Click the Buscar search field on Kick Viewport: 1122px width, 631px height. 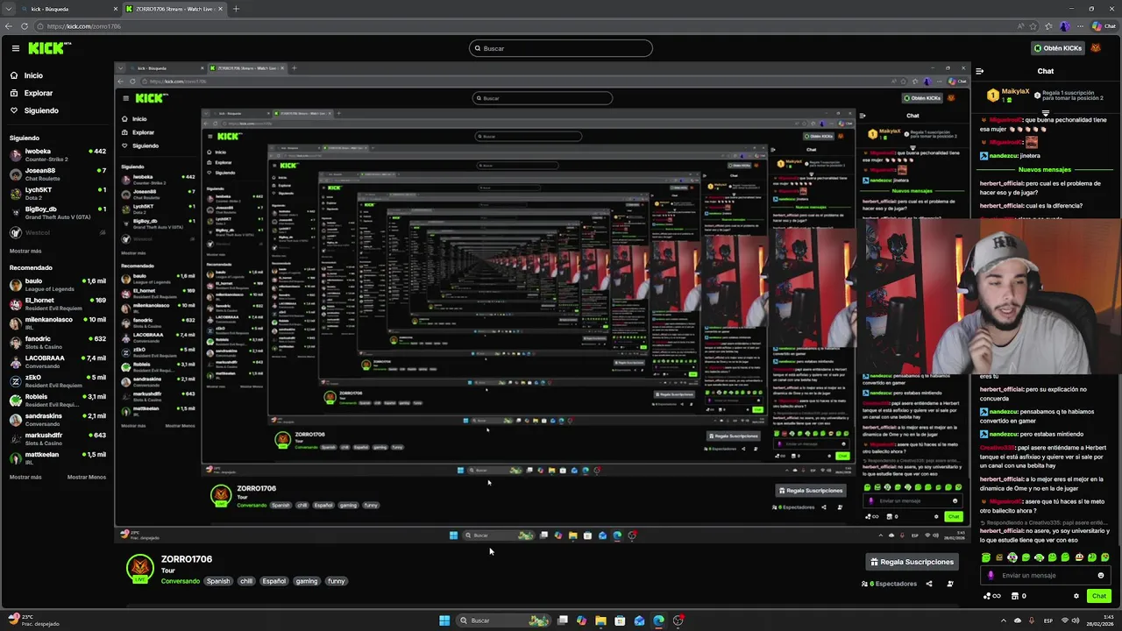click(561, 48)
